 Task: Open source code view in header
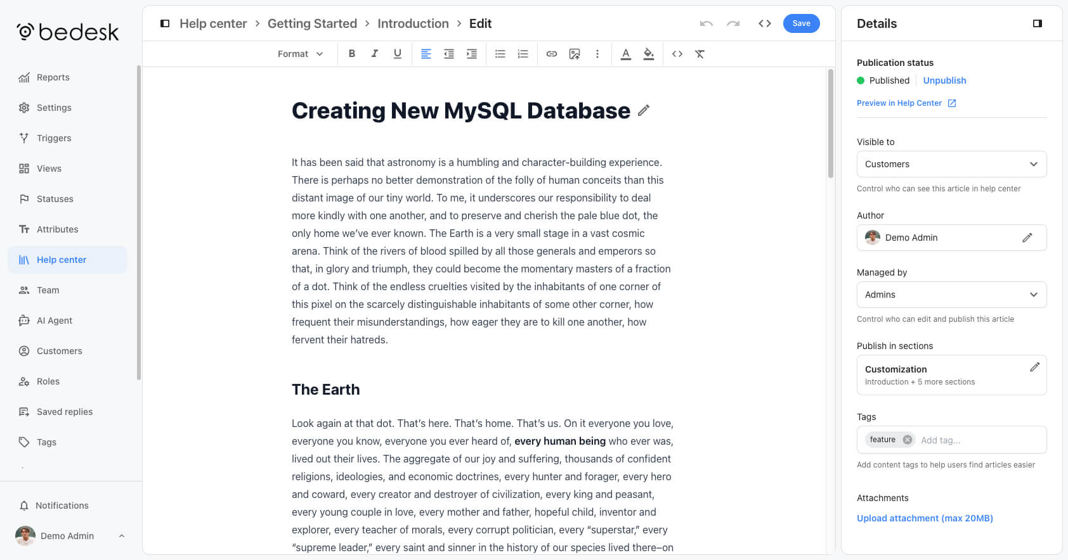click(765, 23)
